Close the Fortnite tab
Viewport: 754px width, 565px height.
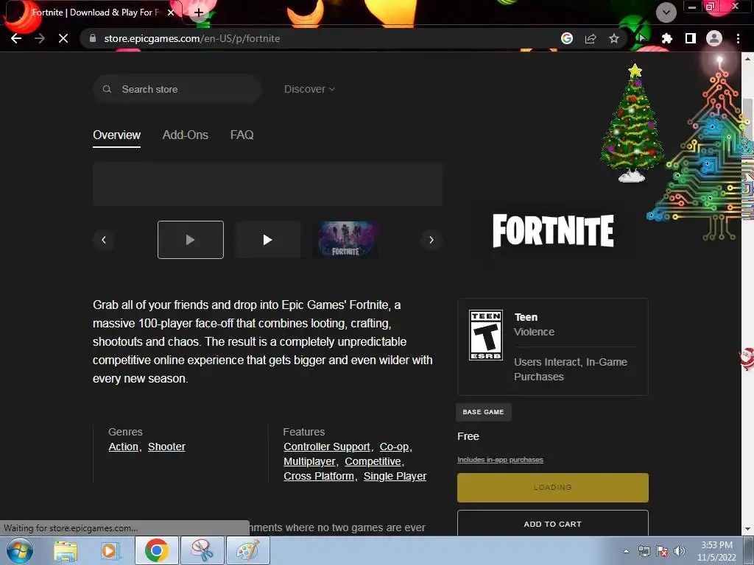pyautogui.click(x=171, y=13)
